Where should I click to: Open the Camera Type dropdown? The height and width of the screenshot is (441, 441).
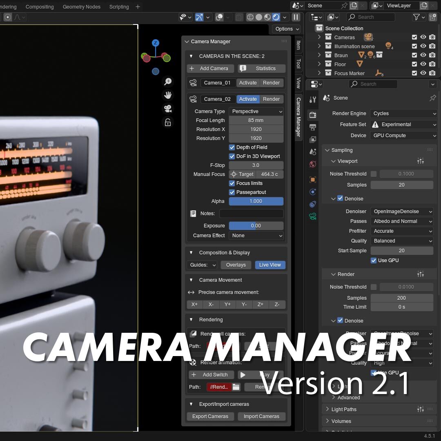click(256, 111)
